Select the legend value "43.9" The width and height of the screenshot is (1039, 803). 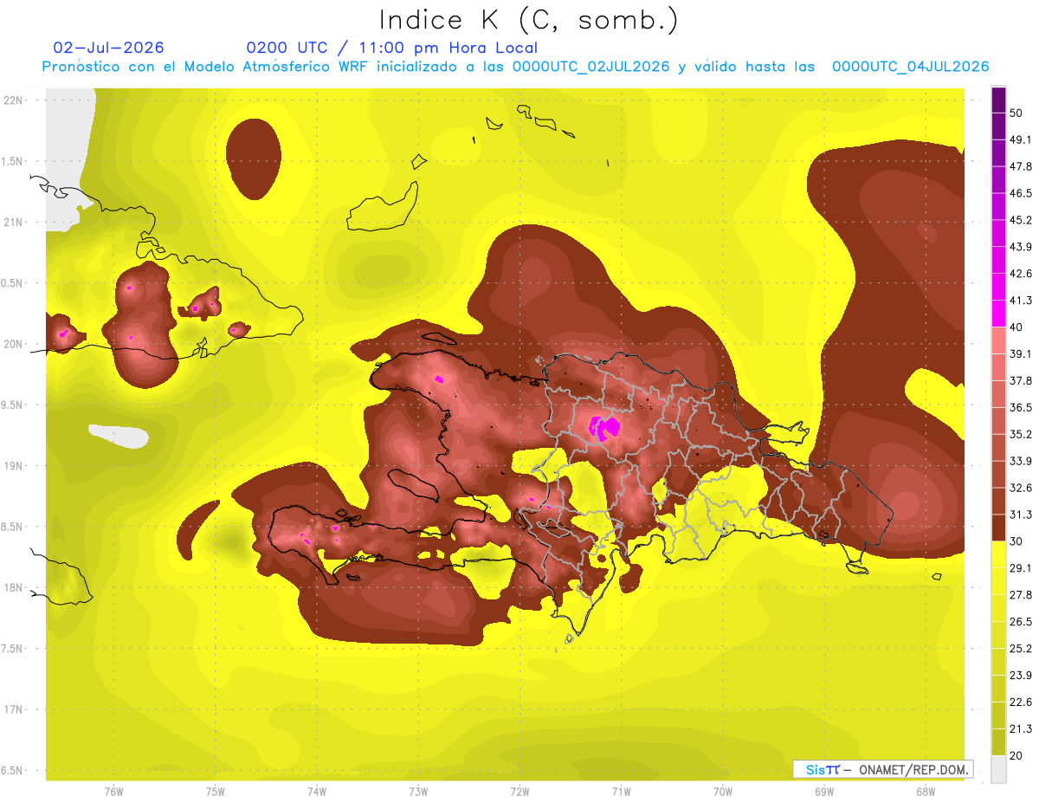[x=1021, y=247]
